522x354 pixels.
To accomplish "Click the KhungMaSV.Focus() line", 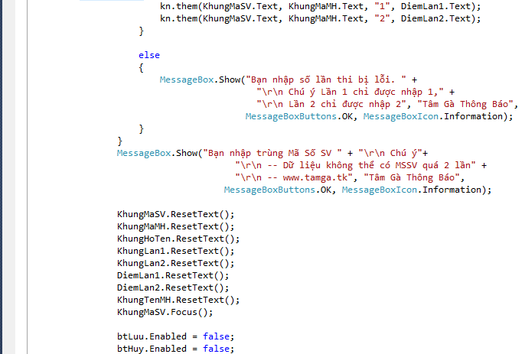I will point(165,313).
